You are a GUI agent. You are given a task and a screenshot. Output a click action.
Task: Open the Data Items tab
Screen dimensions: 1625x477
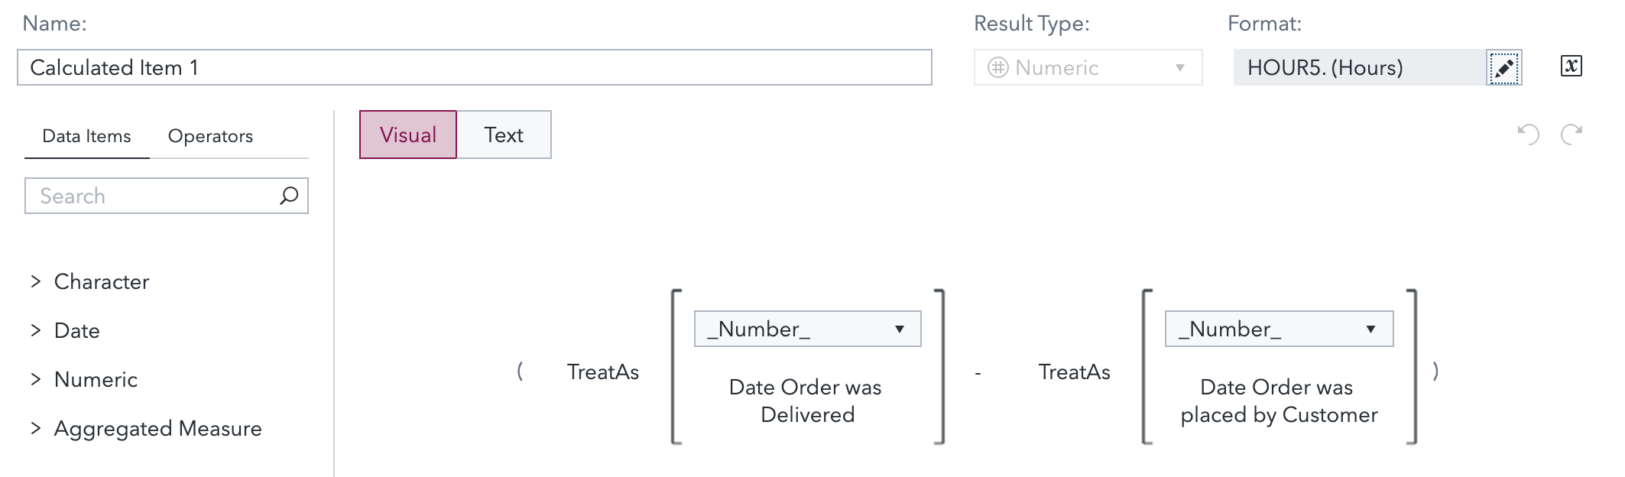pyautogui.click(x=86, y=136)
